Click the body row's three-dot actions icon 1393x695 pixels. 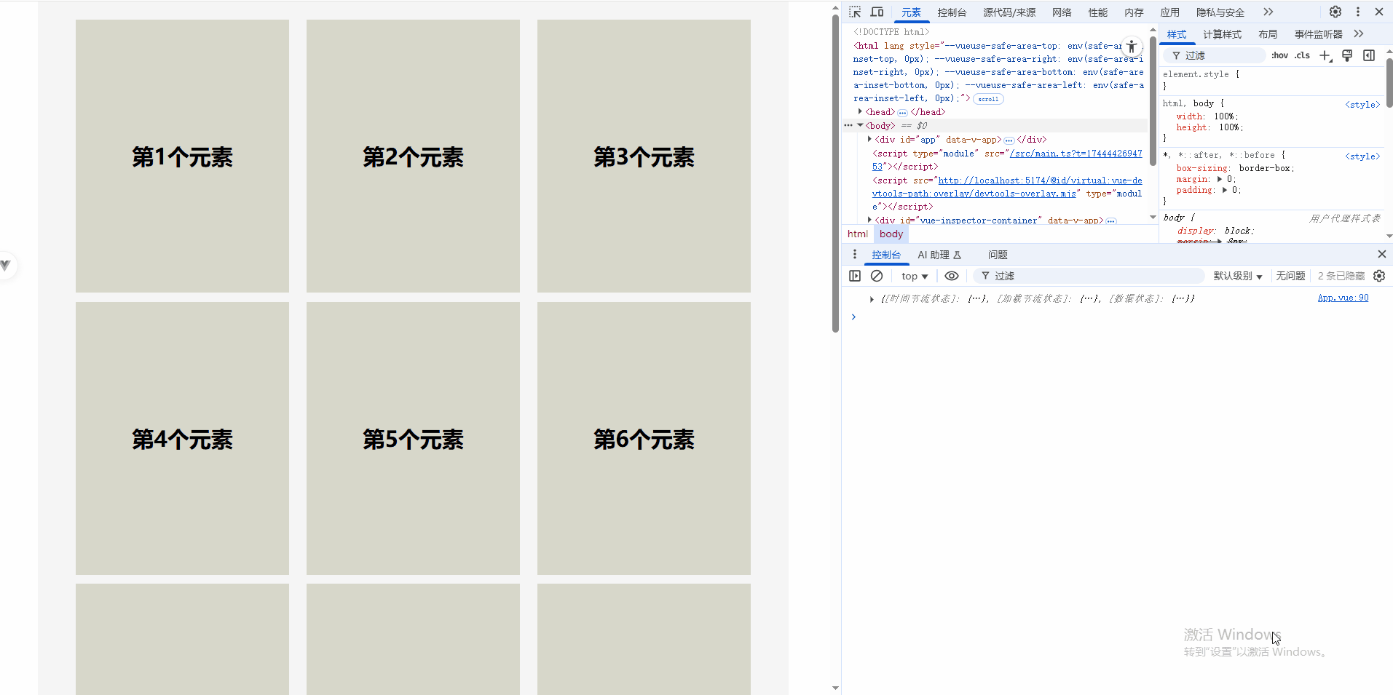(848, 125)
